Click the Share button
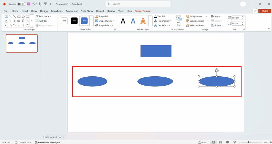 [265, 11]
